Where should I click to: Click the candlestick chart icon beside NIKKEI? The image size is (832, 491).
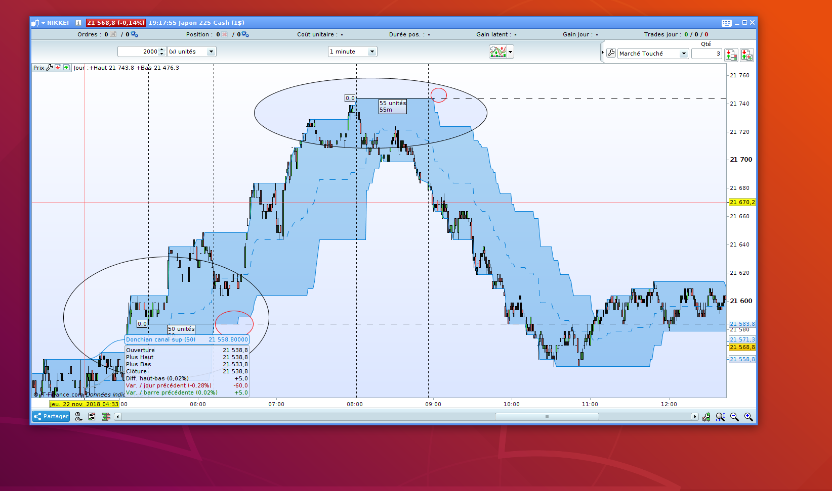pos(35,23)
